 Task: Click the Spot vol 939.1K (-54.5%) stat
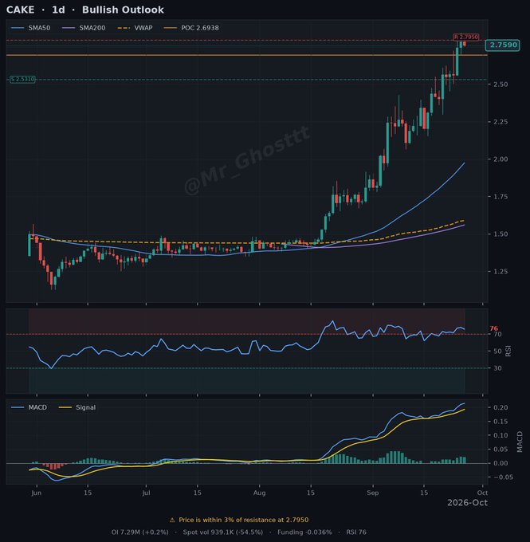pyautogui.click(x=223, y=532)
